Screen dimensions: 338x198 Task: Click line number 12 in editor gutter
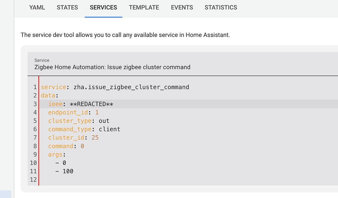coord(33,180)
